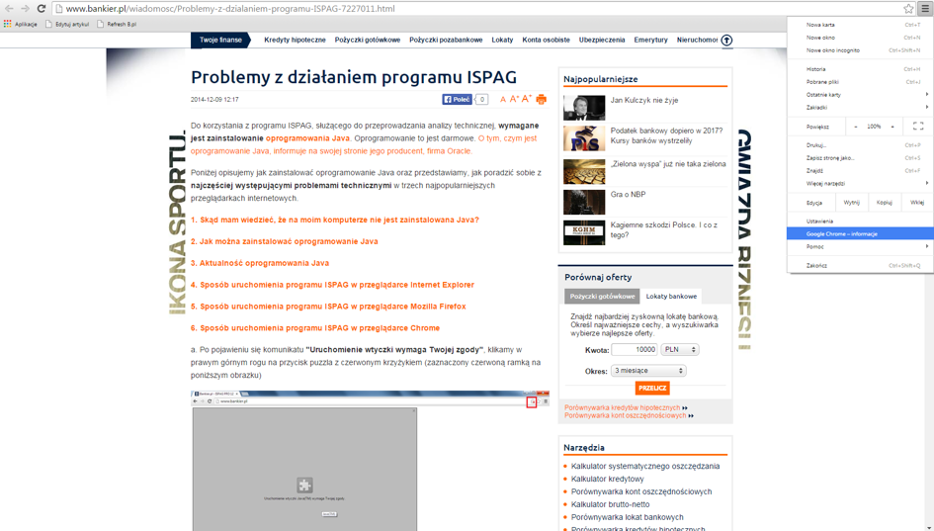Click Wytnij in the edit row
The width and height of the screenshot is (934, 531).
[852, 203]
